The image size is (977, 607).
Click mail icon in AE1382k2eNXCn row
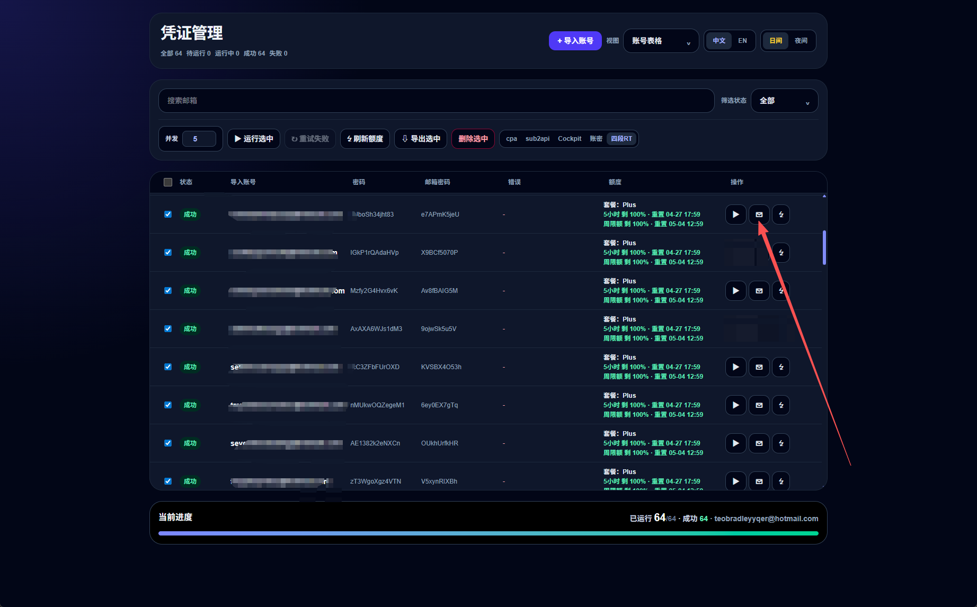click(759, 443)
